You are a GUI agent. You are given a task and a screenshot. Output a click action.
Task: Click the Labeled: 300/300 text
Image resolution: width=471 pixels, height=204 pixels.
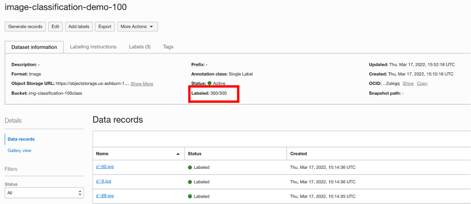pyautogui.click(x=209, y=94)
